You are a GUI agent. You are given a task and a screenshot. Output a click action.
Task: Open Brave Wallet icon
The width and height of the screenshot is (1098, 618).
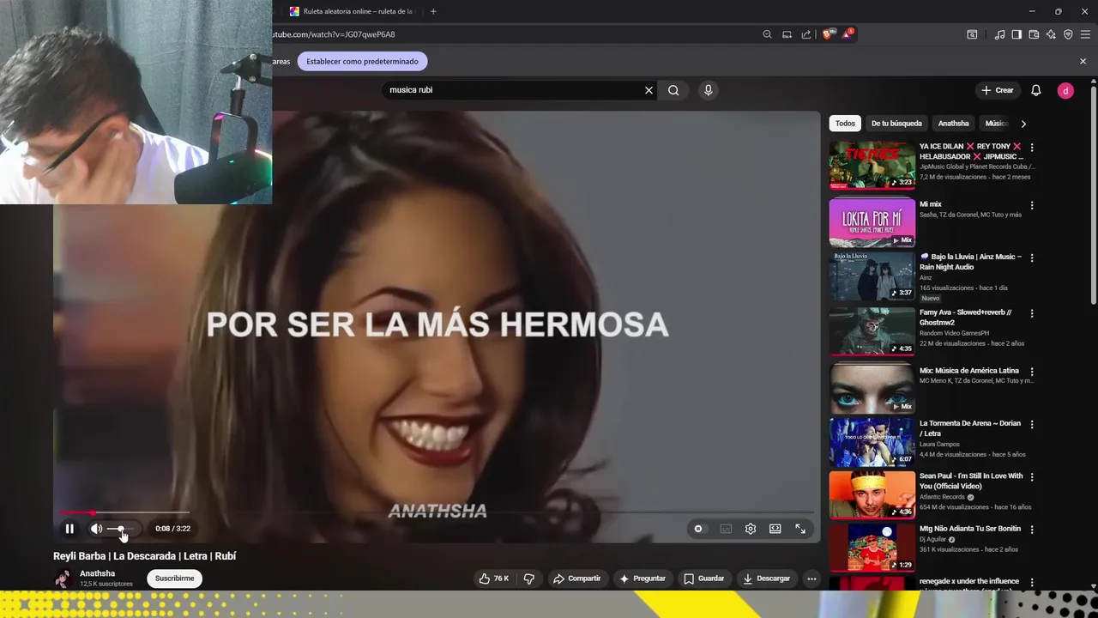(x=1034, y=34)
